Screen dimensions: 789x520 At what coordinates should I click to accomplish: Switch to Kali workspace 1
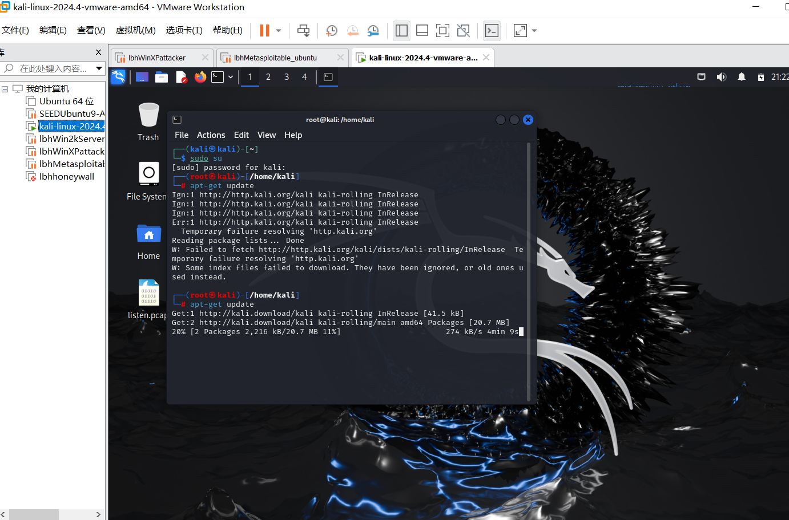click(x=250, y=77)
